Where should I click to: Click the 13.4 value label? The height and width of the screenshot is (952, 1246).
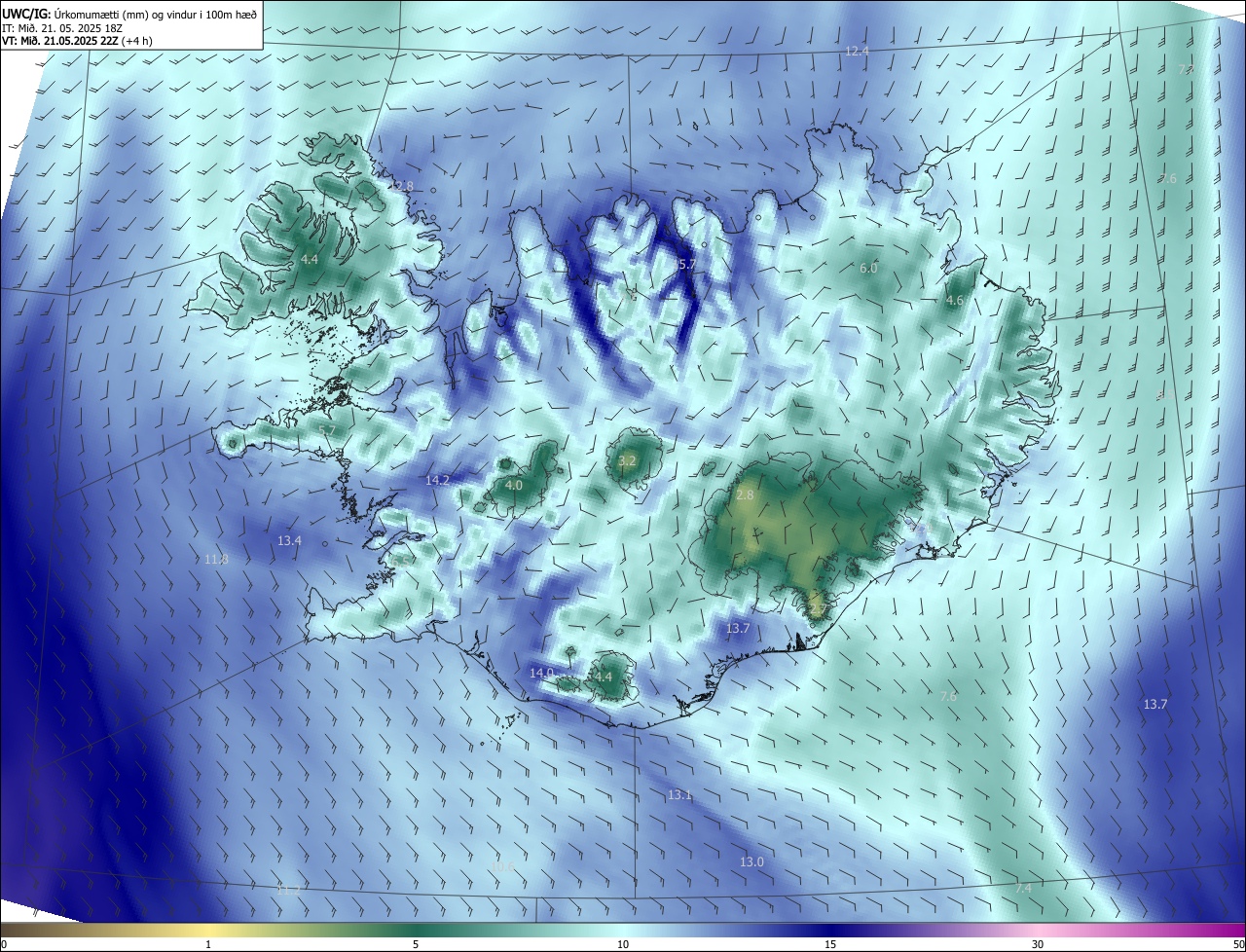289,540
